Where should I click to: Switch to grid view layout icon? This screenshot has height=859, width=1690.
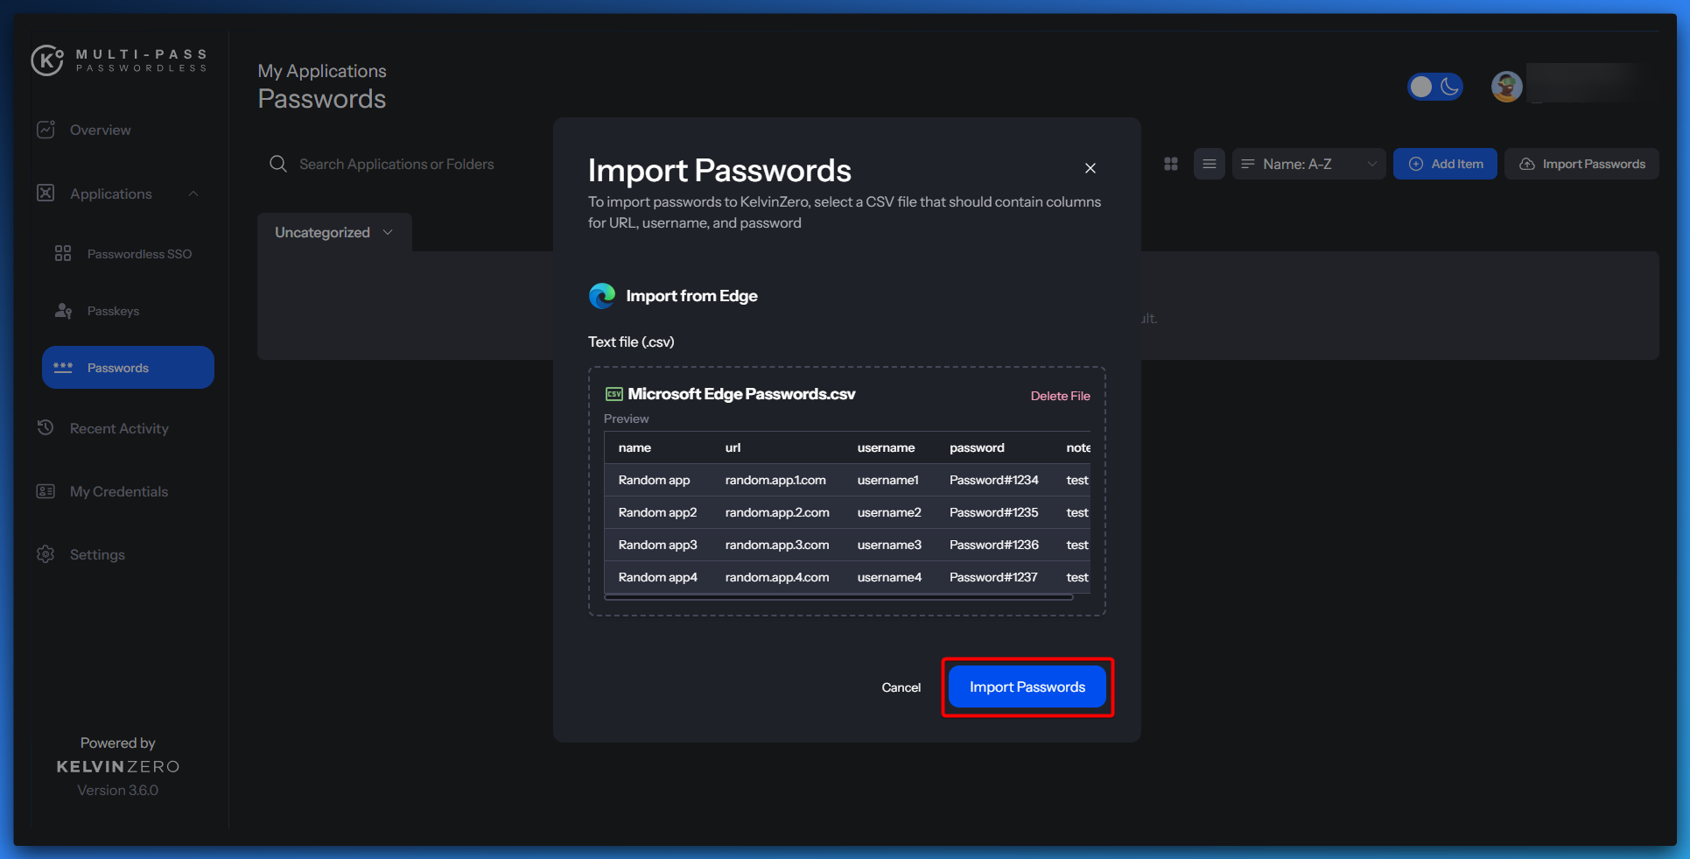[x=1171, y=164]
